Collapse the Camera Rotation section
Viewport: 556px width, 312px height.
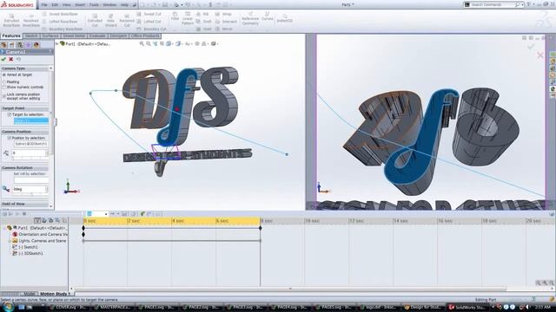(24, 167)
